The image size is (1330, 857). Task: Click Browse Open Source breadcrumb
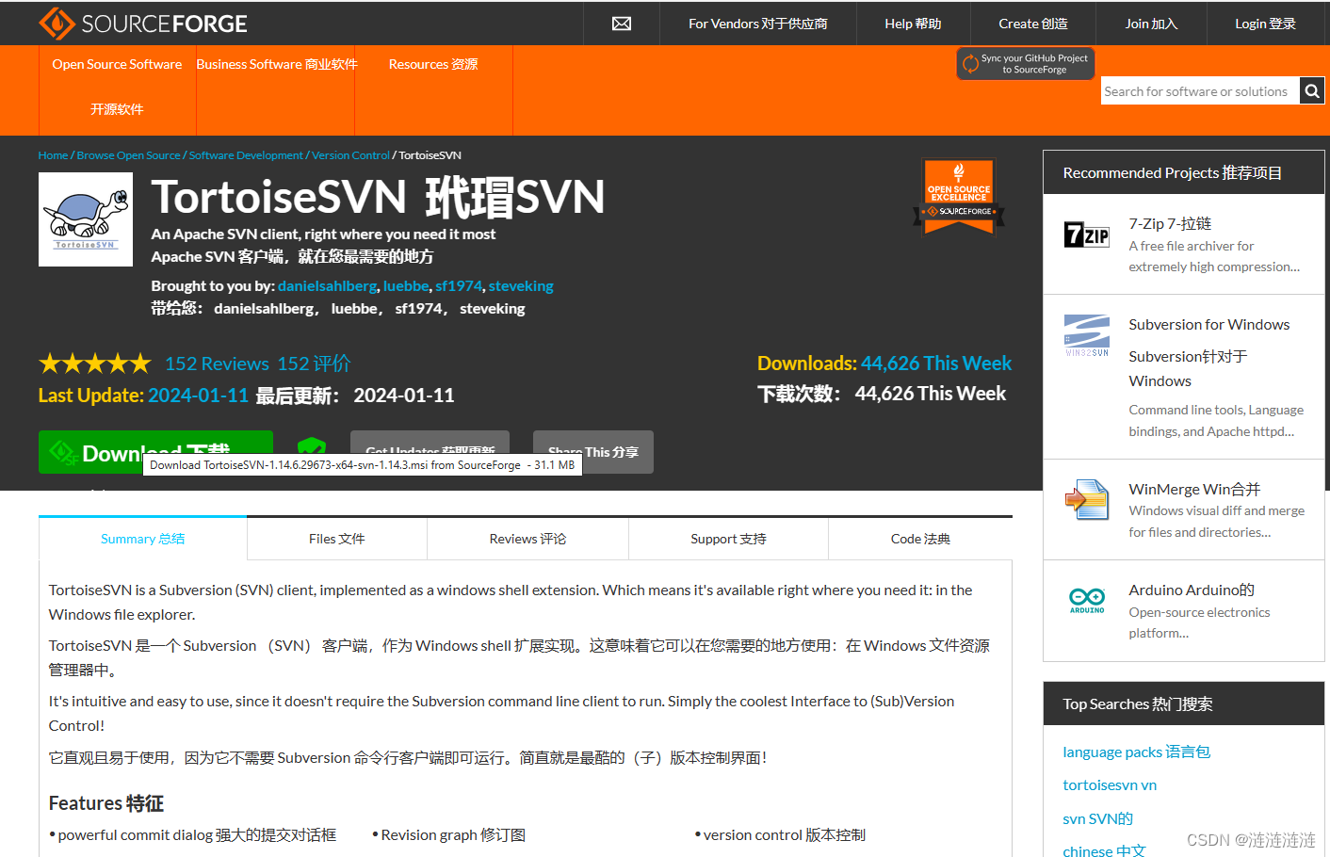click(x=128, y=155)
